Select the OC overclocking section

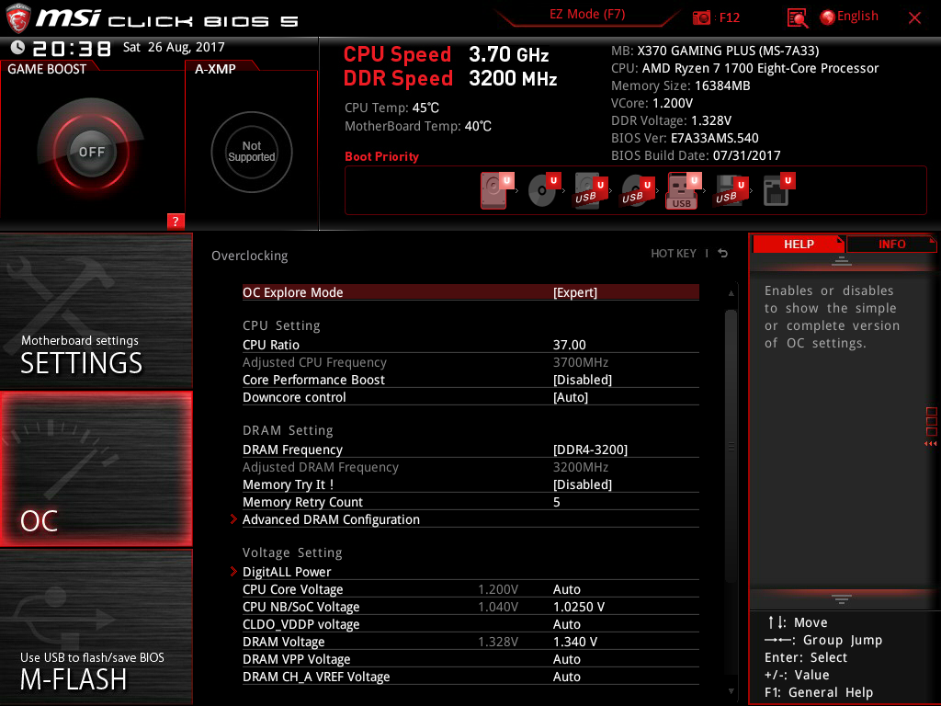click(96, 470)
